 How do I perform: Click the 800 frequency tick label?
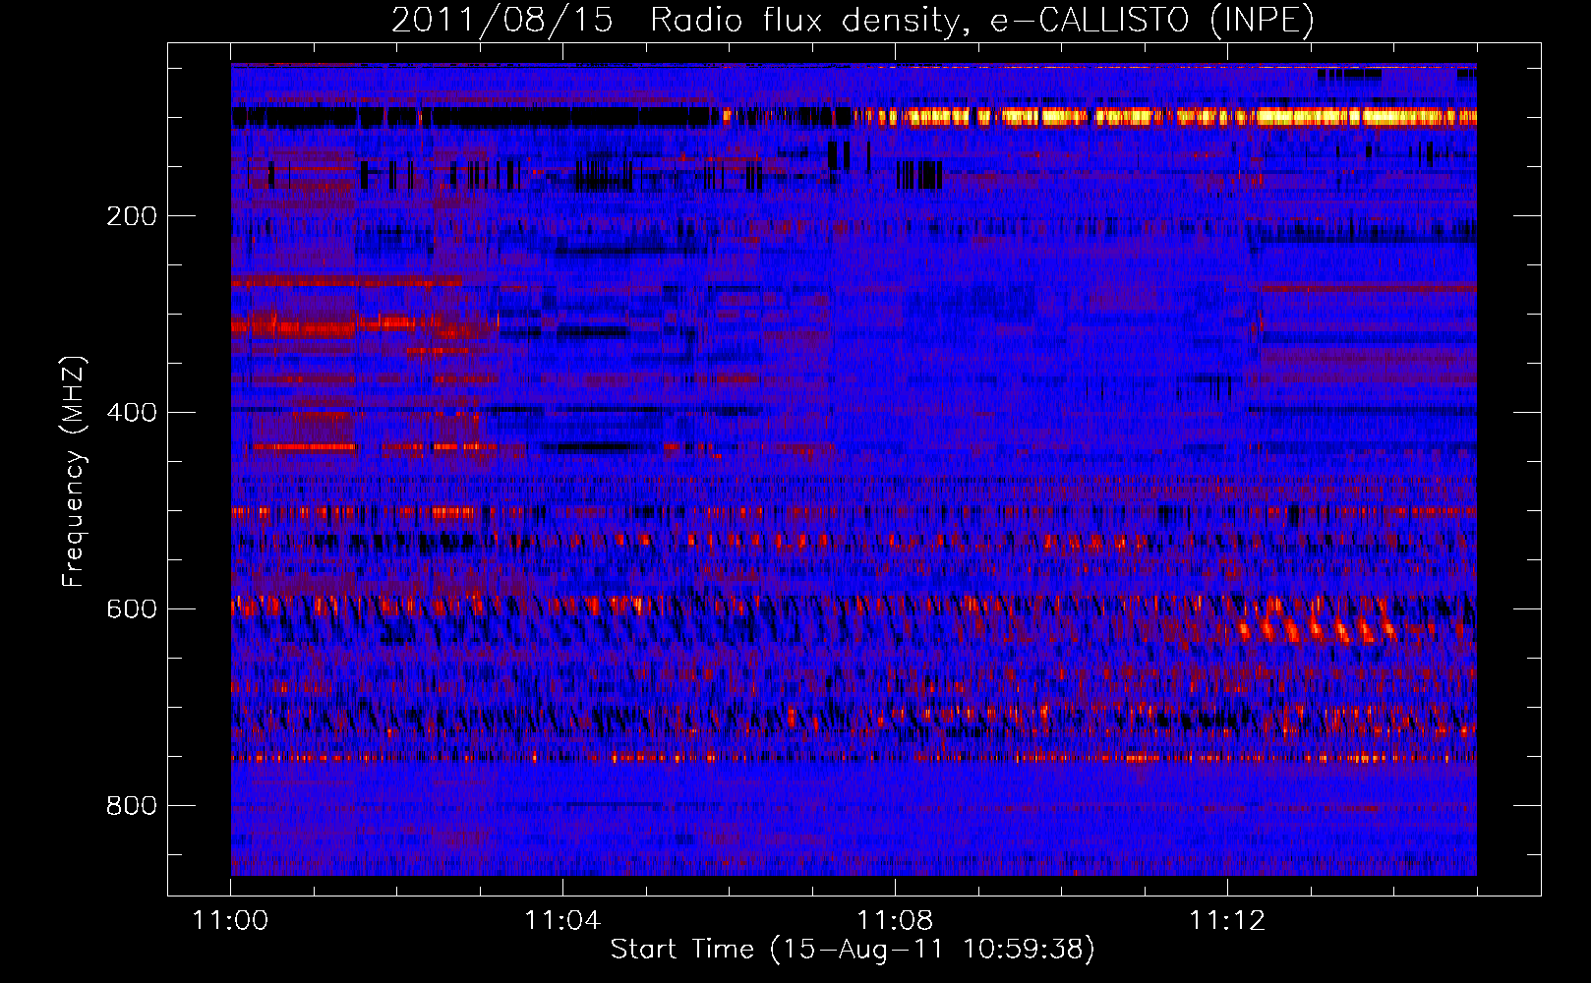(132, 806)
